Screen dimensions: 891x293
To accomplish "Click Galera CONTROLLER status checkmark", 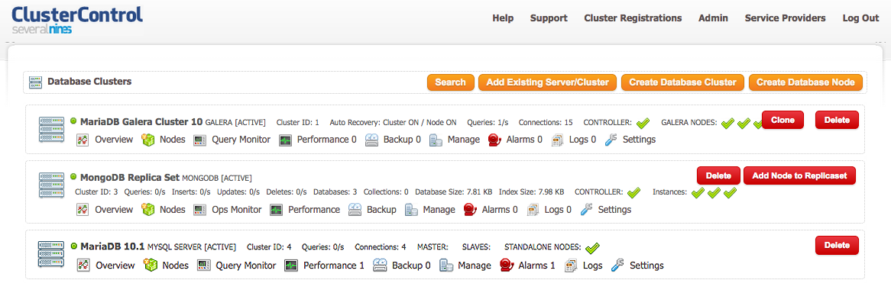I will (x=643, y=123).
